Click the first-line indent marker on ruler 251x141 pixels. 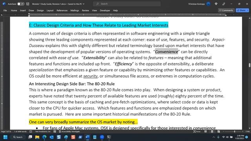29,14
